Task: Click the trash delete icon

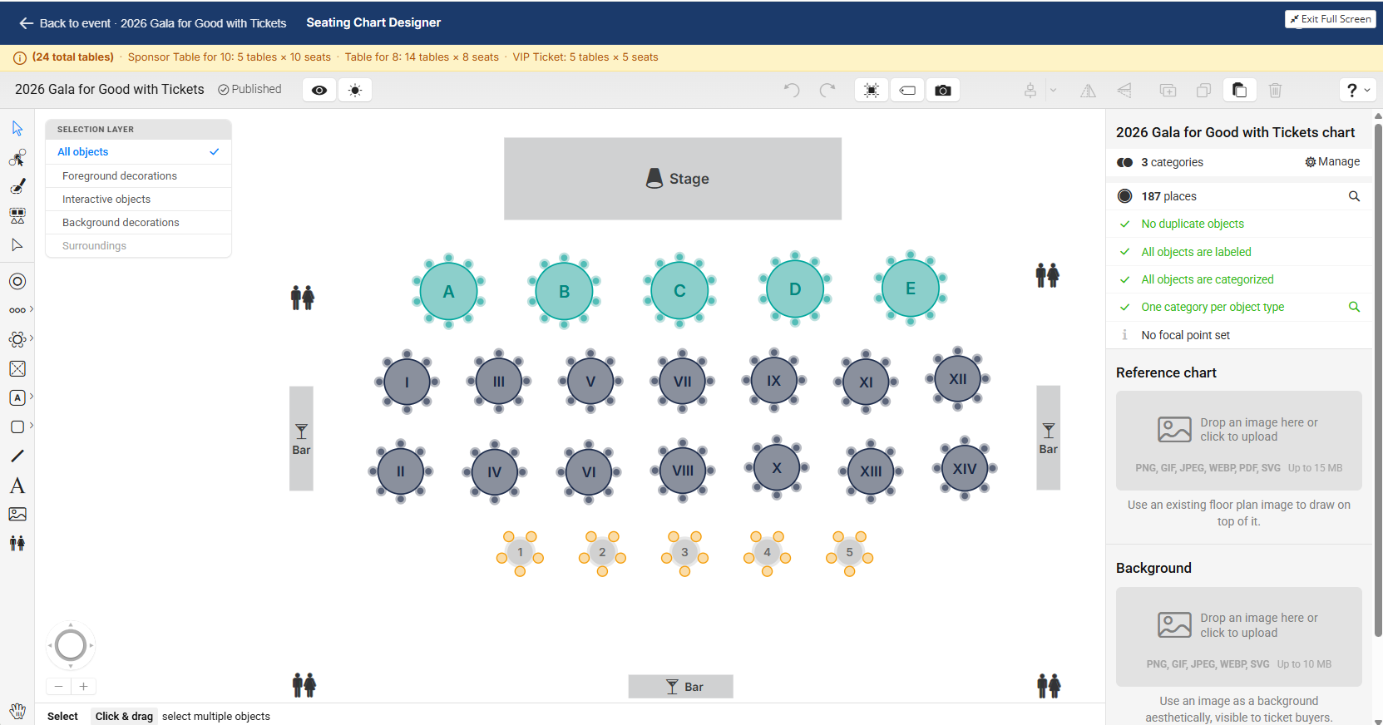Action: coord(1276,90)
